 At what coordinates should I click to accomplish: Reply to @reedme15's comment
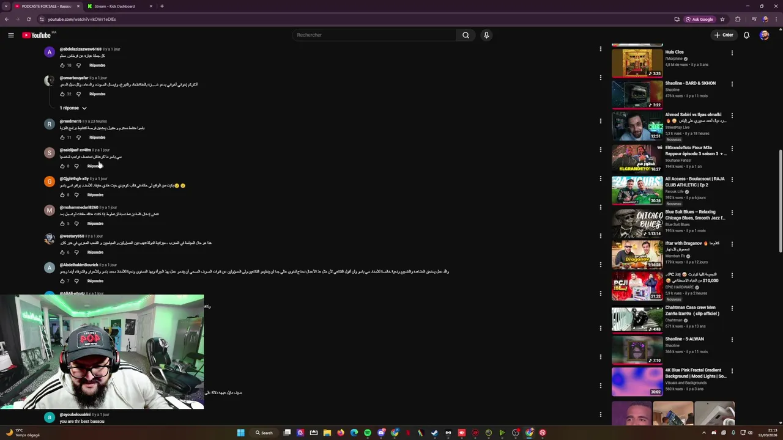click(x=97, y=137)
